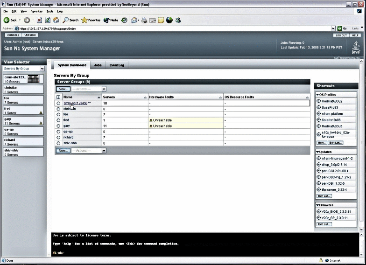
Task: Switch to the Event Log tab
Action: 117,65
